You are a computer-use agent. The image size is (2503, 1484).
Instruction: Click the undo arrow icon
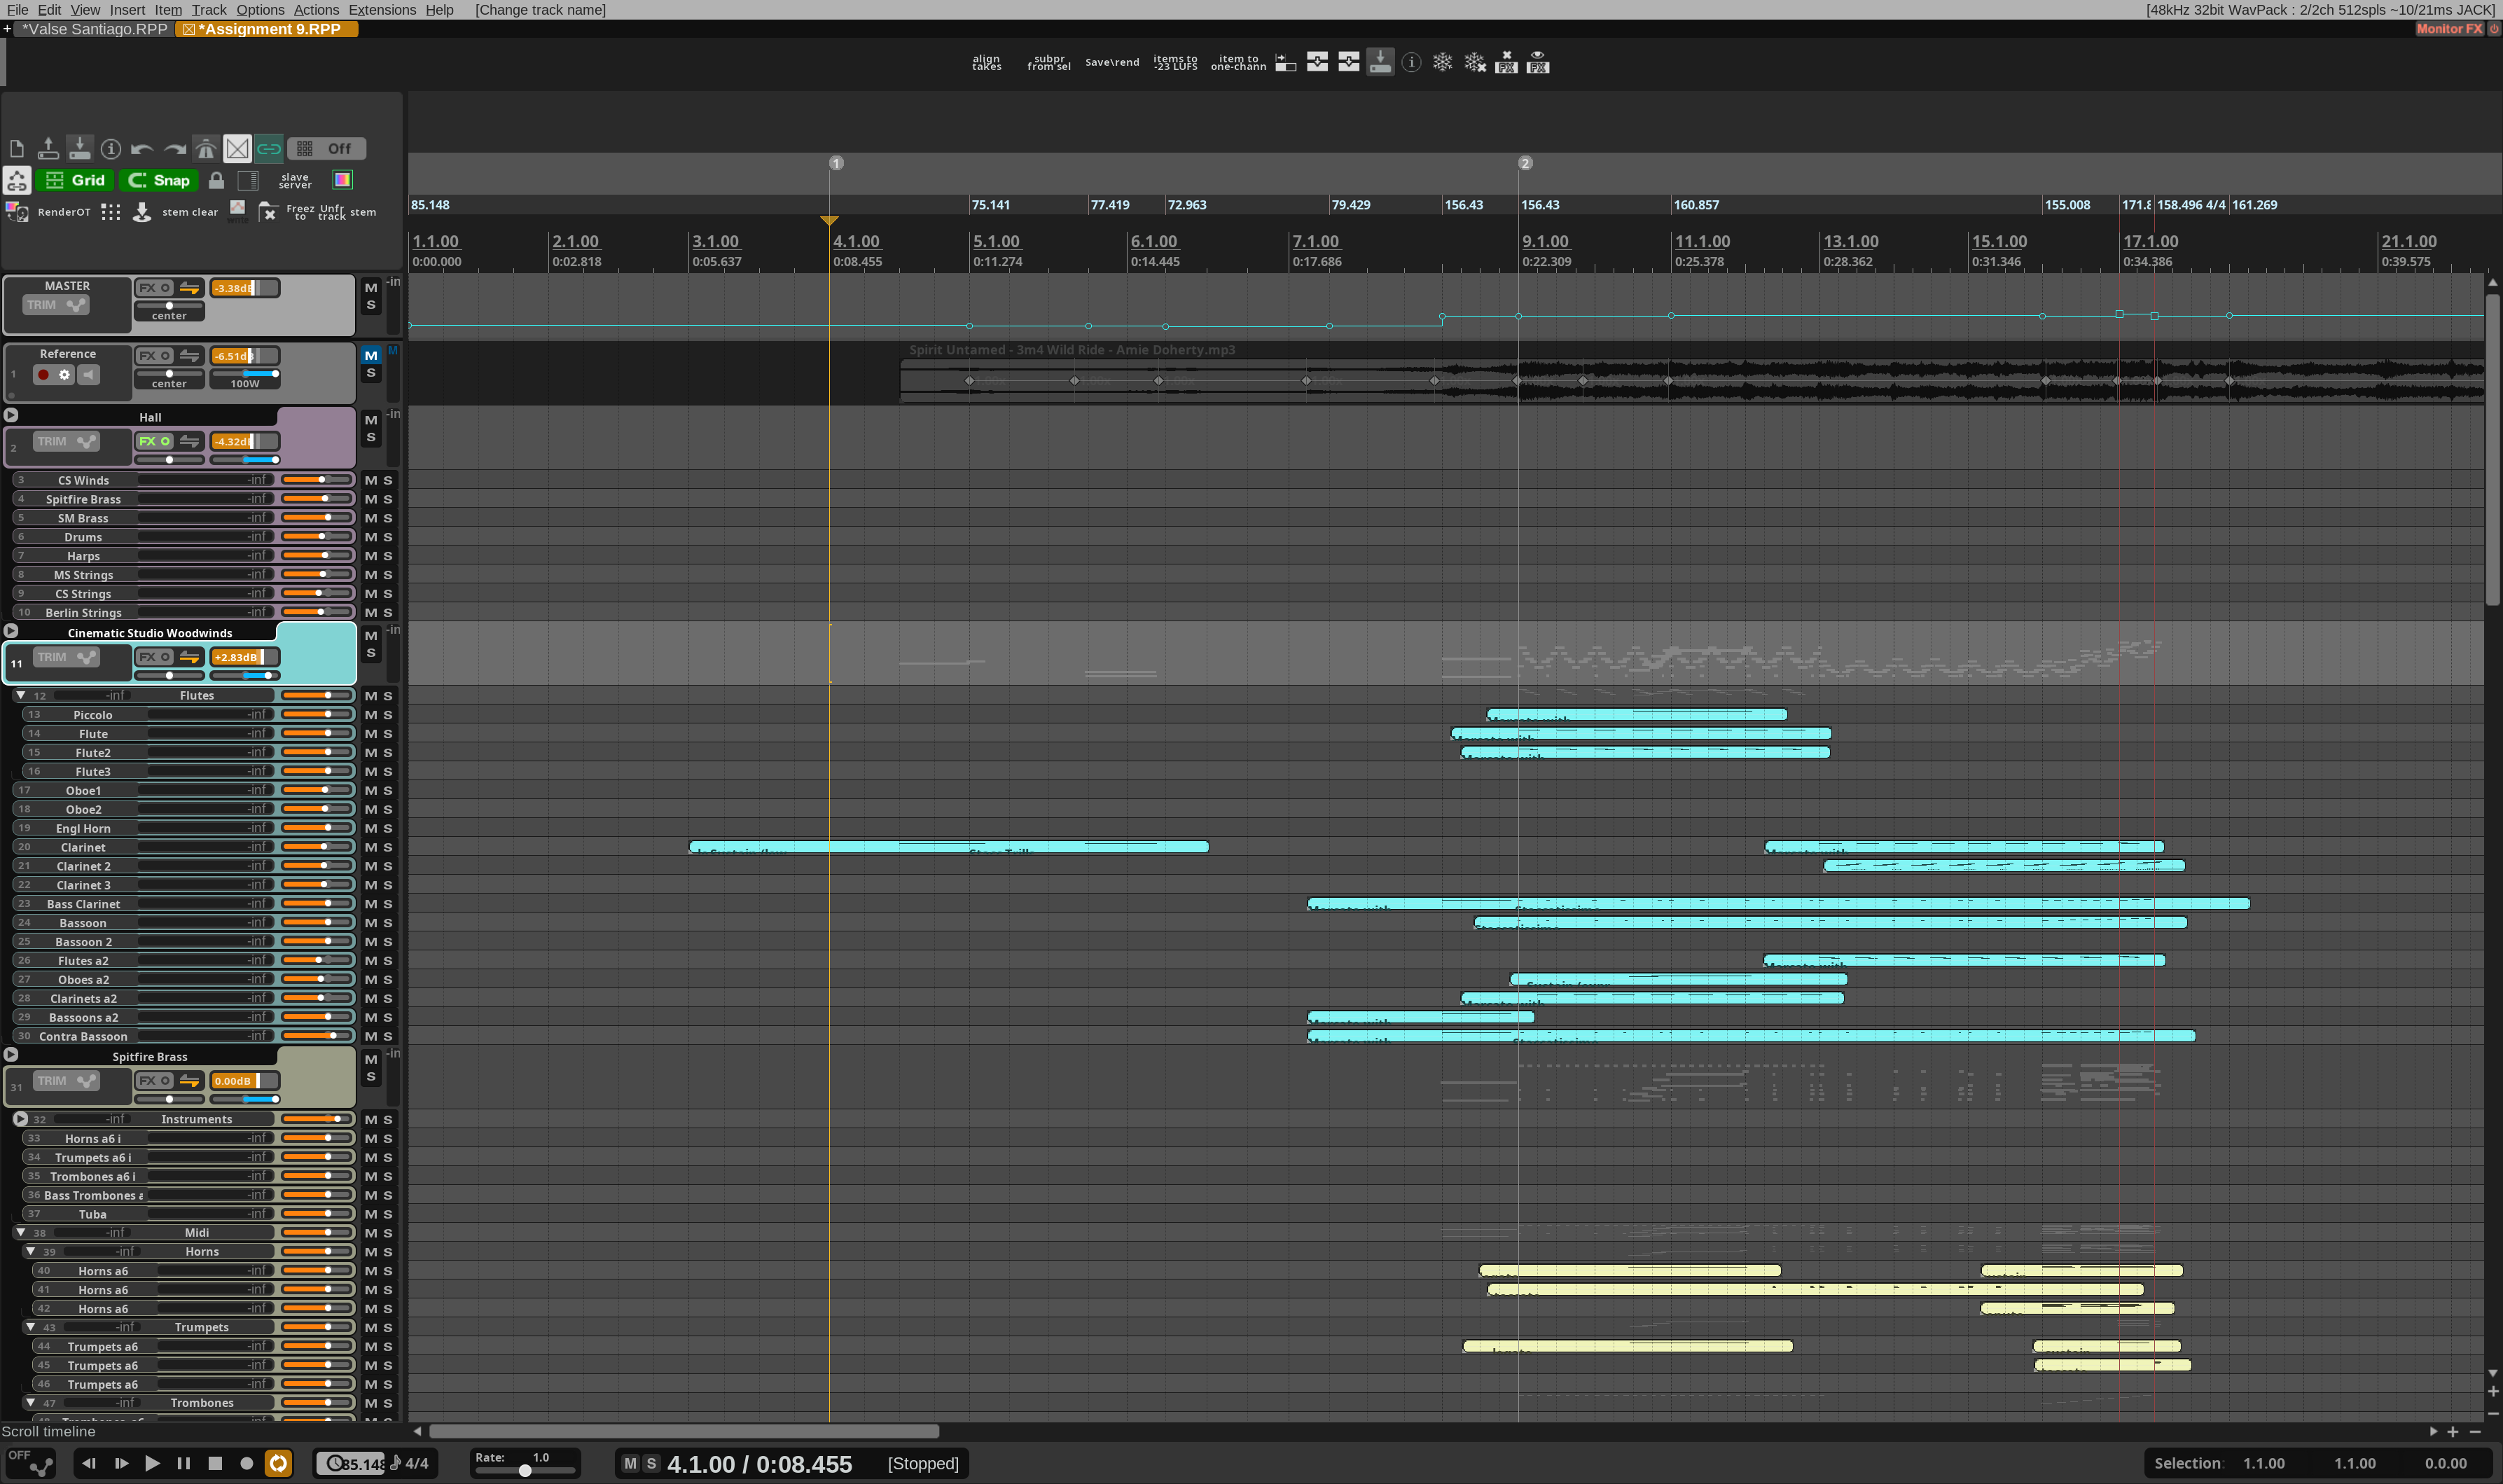click(142, 149)
